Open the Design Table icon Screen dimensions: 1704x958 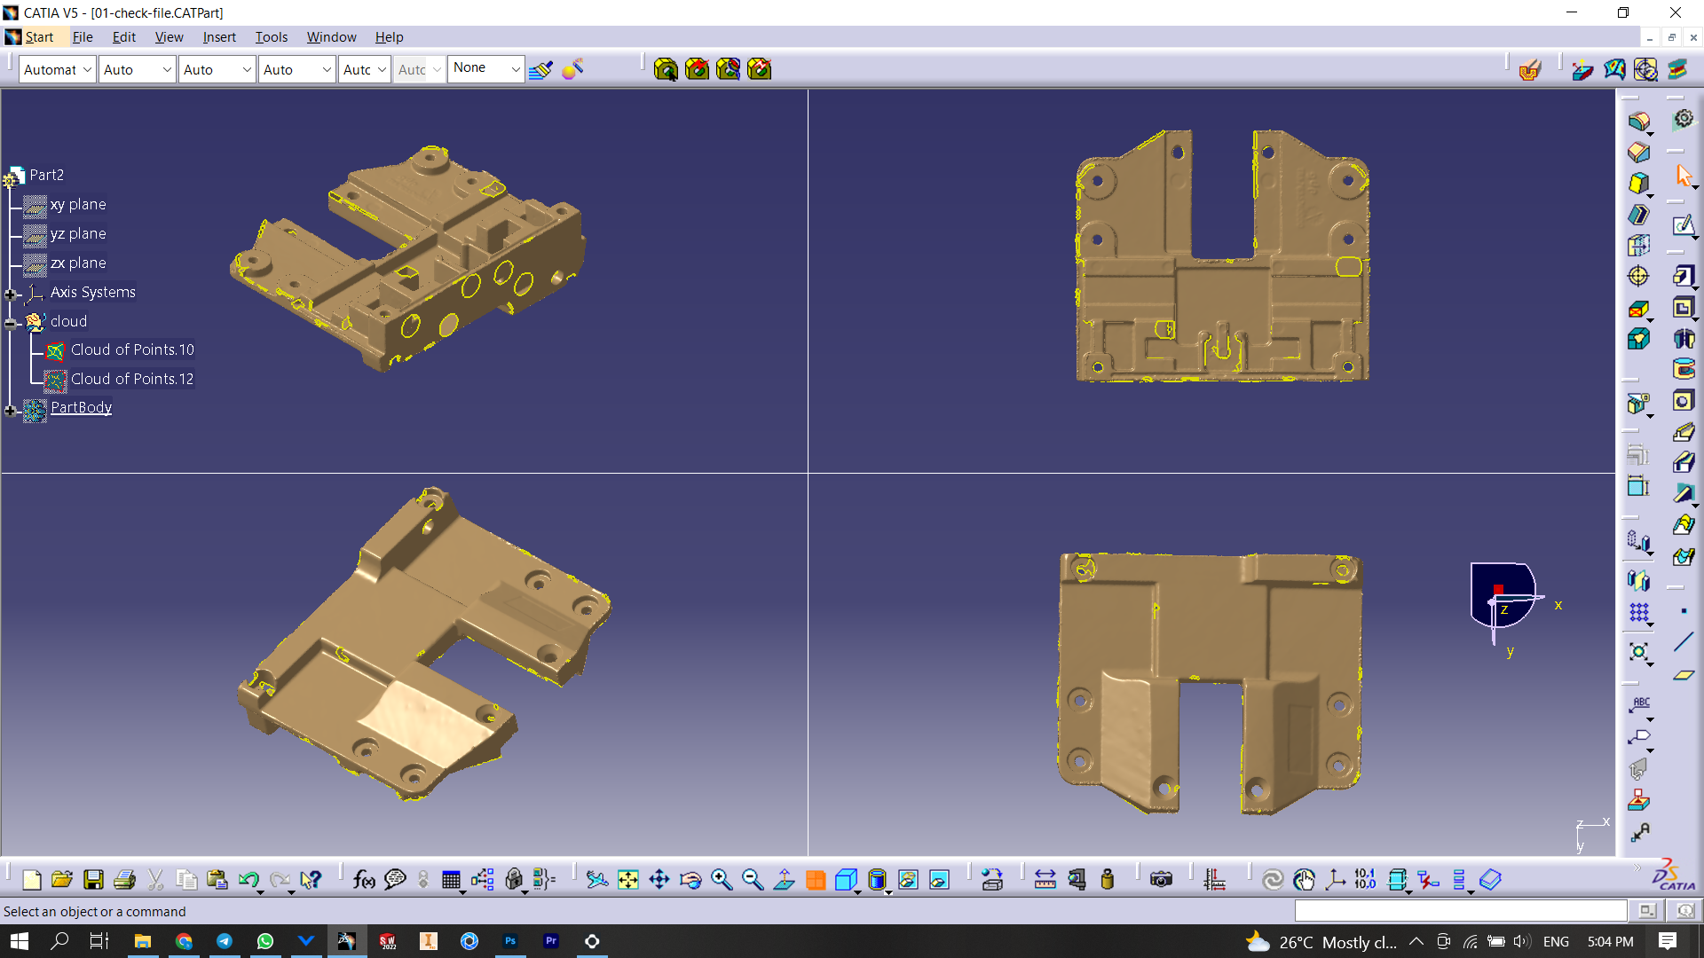(451, 879)
